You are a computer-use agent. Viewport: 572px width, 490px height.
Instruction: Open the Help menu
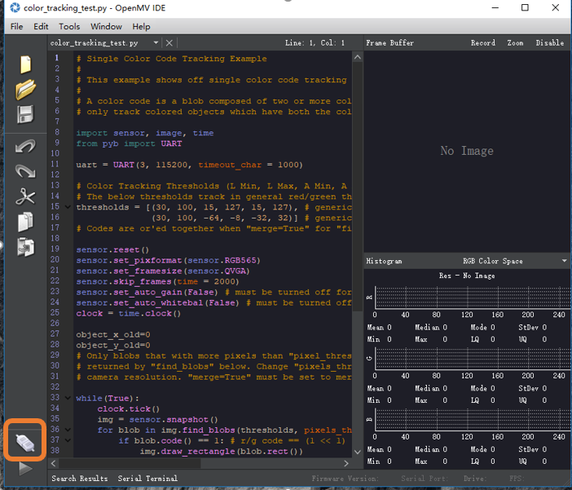pyautogui.click(x=141, y=27)
